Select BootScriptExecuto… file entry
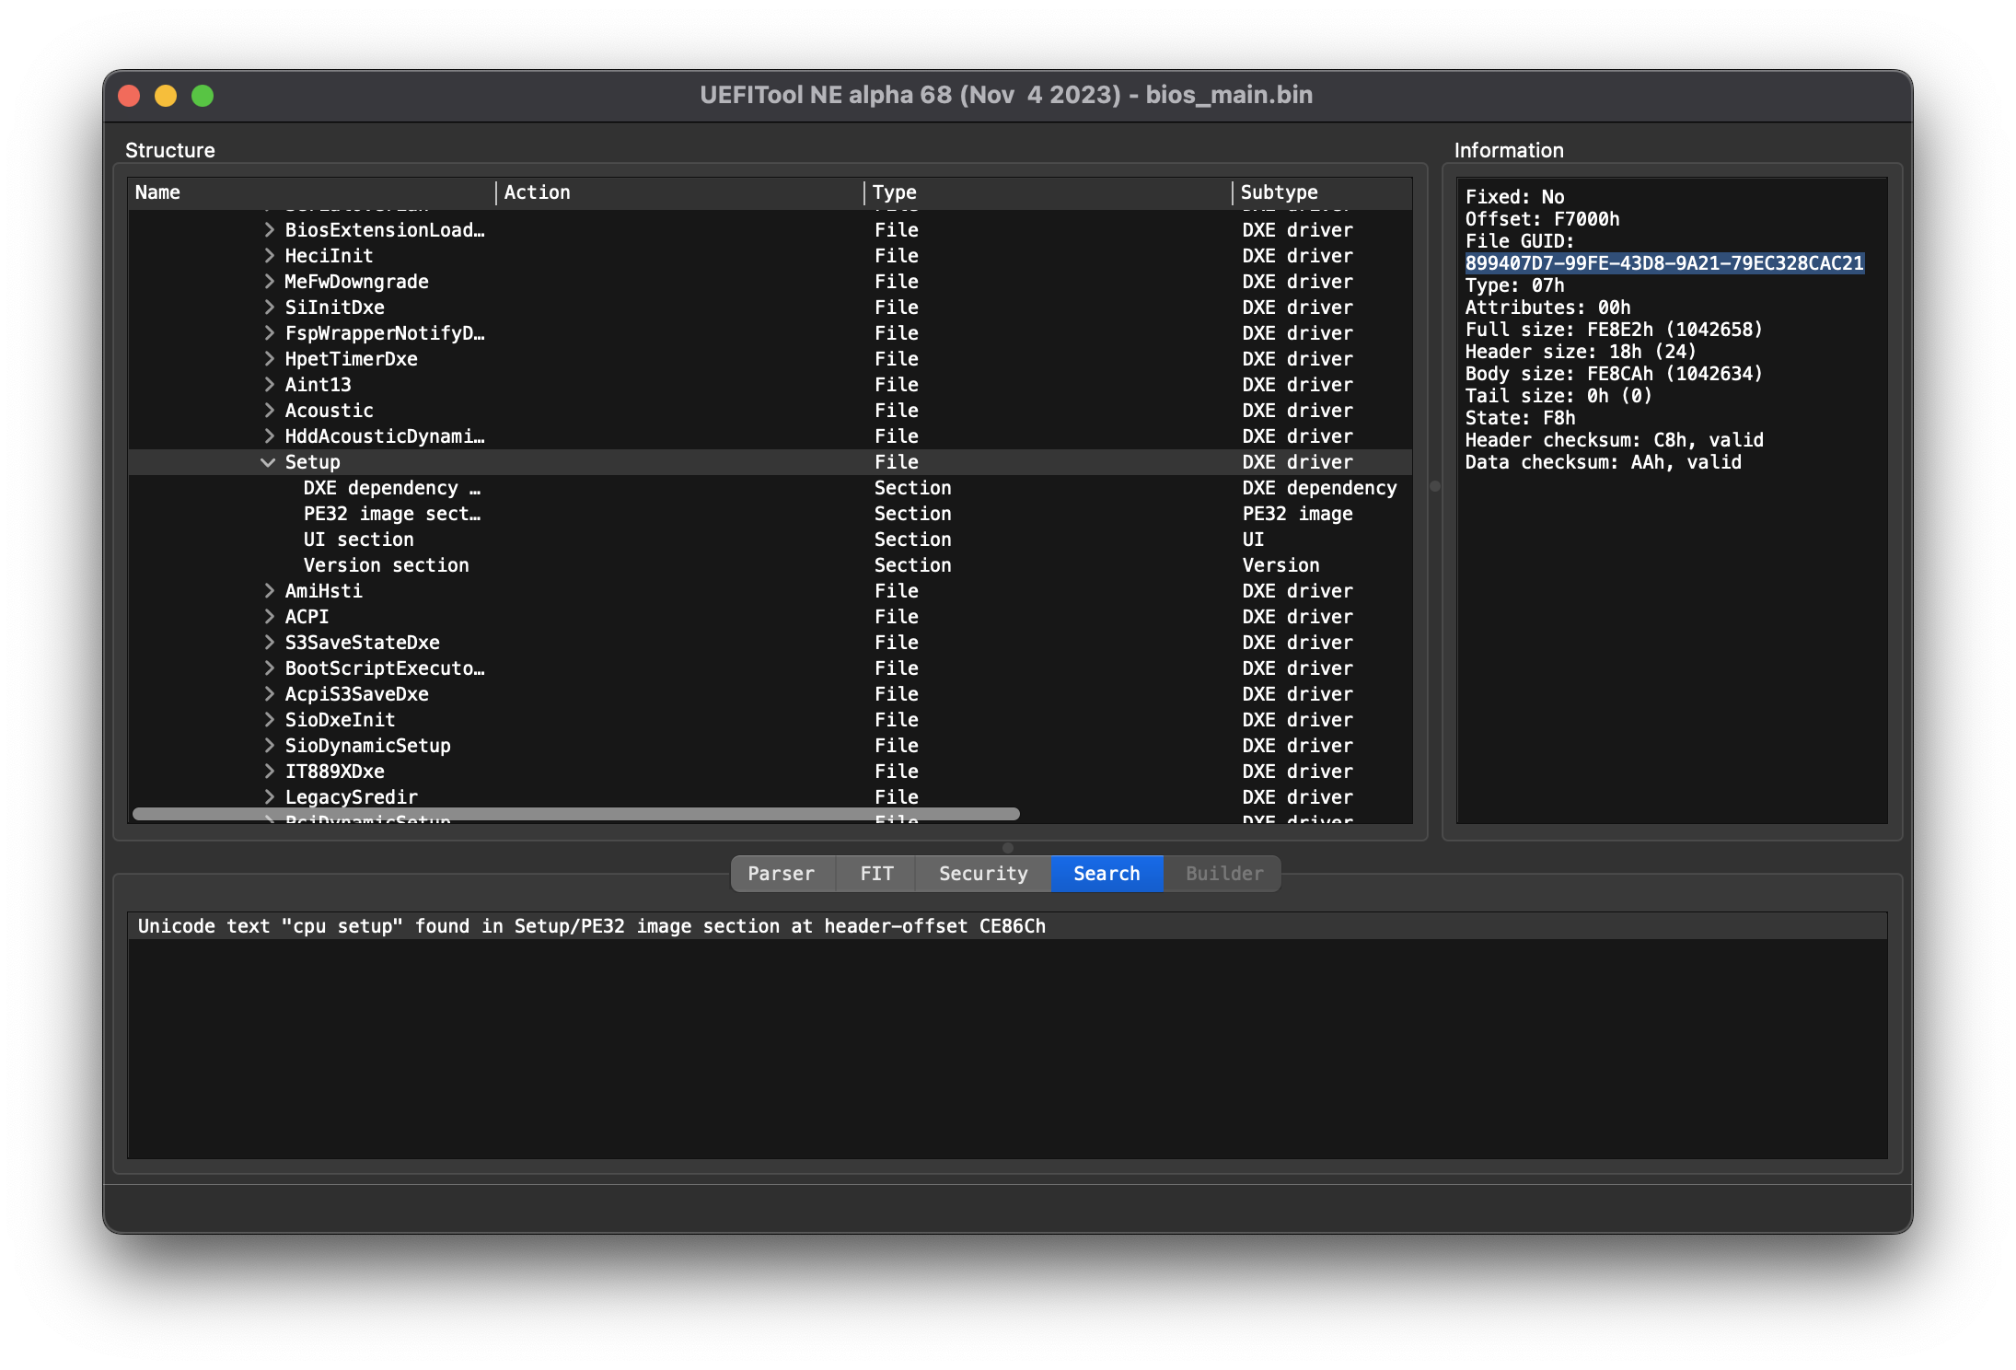 click(x=387, y=667)
